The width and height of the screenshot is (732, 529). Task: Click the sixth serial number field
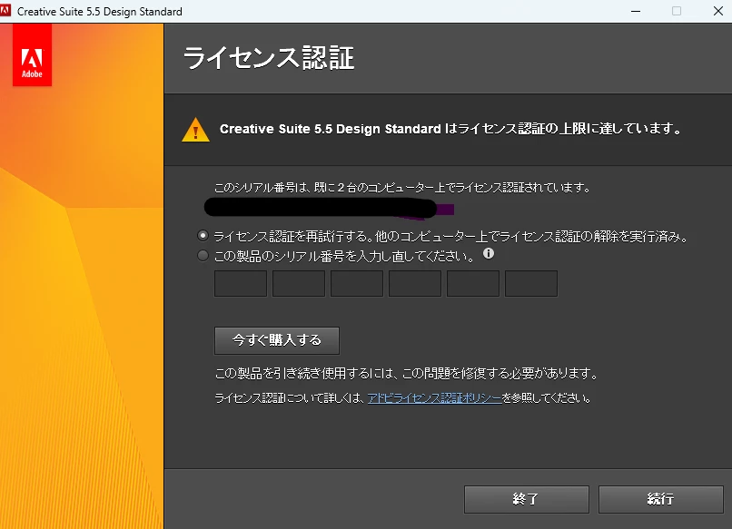pyautogui.click(x=531, y=283)
